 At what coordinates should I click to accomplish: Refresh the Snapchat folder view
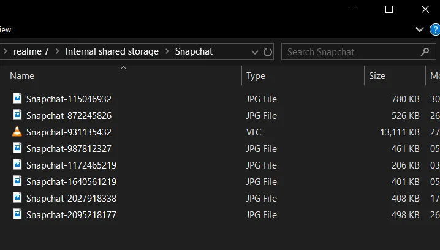[268, 52]
